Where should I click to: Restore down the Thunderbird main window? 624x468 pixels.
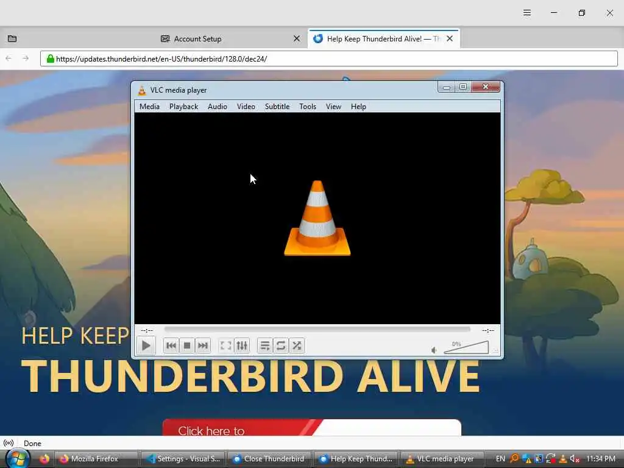582,13
